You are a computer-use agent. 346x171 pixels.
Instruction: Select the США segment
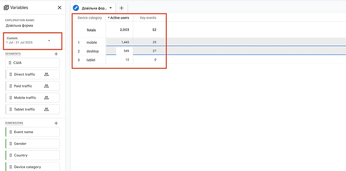click(x=33, y=63)
